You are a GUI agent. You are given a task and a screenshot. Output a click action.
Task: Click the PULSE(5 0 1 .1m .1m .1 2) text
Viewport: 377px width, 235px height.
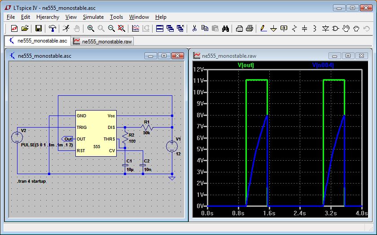click(47, 145)
